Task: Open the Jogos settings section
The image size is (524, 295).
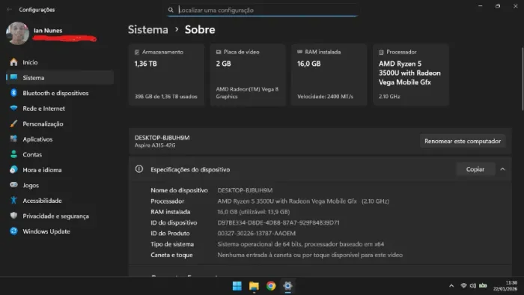Action: [60, 185]
